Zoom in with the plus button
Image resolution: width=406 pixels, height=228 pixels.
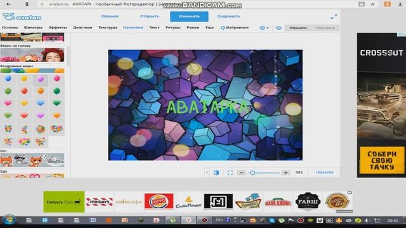point(286,172)
